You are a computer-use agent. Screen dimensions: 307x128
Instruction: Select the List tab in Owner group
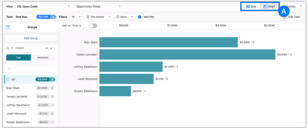(x=19, y=57)
